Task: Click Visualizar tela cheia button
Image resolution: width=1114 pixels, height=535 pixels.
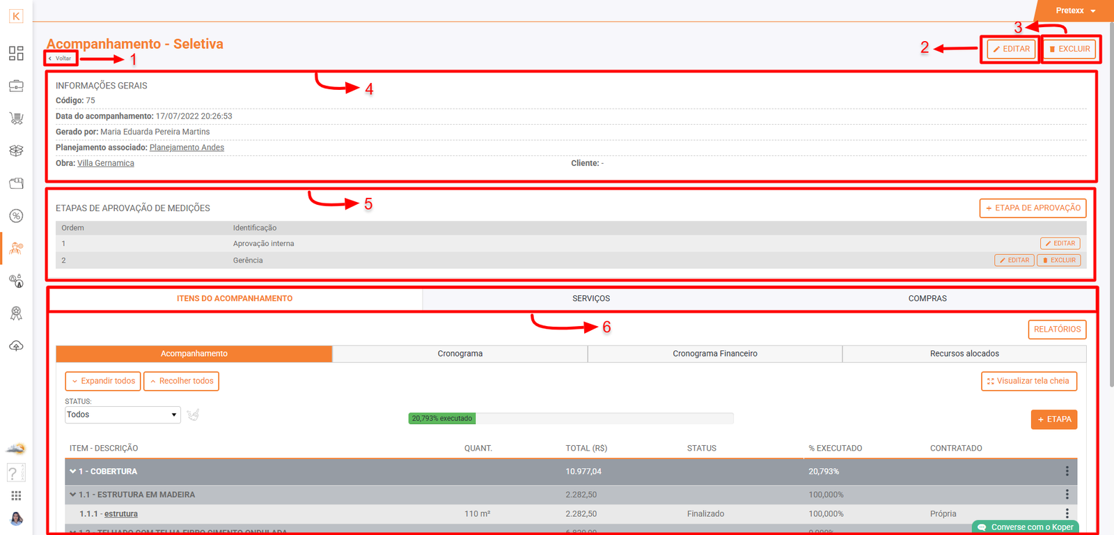Action: (1028, 381)
